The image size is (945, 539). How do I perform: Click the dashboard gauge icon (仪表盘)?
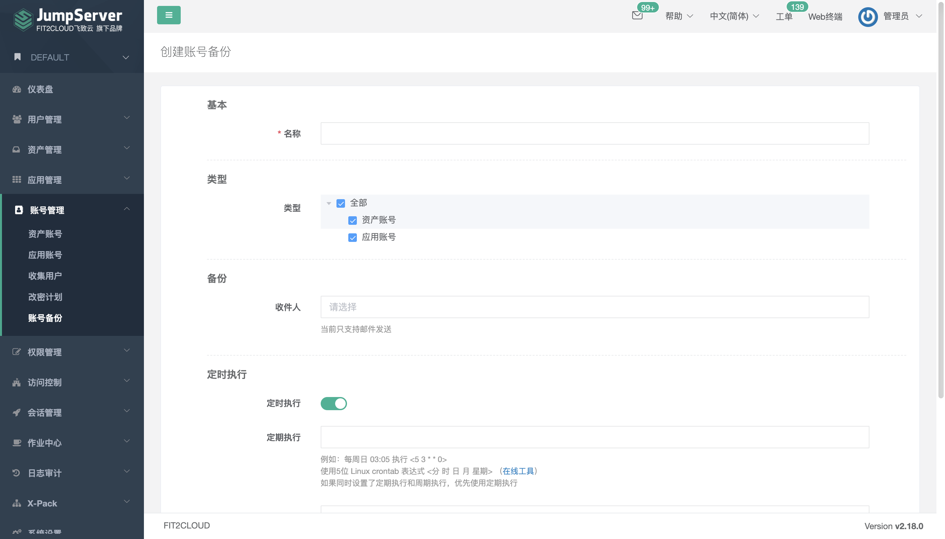click(17, 89)
